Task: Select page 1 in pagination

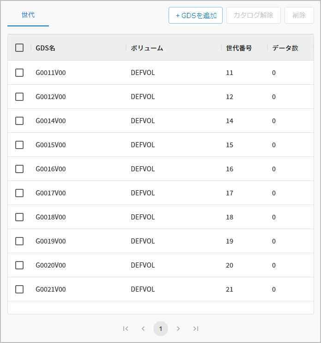Action: point(161,329)
